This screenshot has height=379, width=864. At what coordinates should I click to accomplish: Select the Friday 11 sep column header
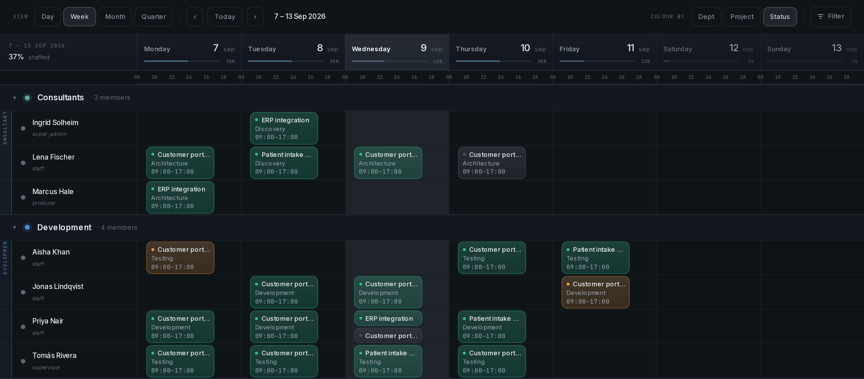[605, 52]
